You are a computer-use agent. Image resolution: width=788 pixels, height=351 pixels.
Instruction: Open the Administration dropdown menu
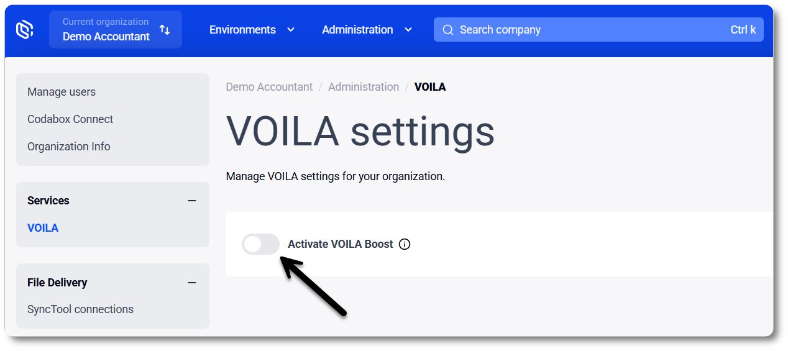click(x=367, y=30)
